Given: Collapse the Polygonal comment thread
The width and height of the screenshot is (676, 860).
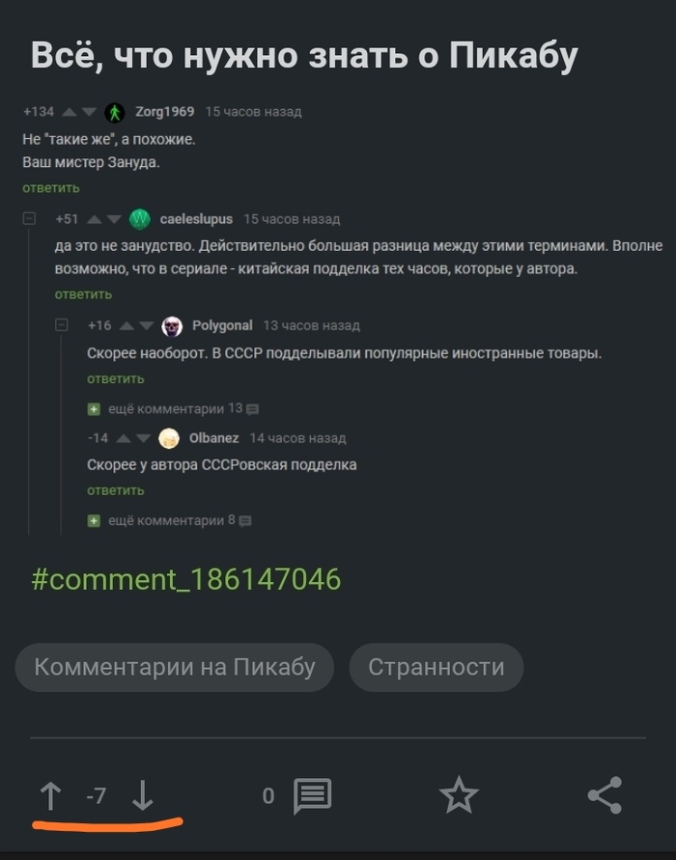Looking at the screenshot, I should tap(62, 326).
